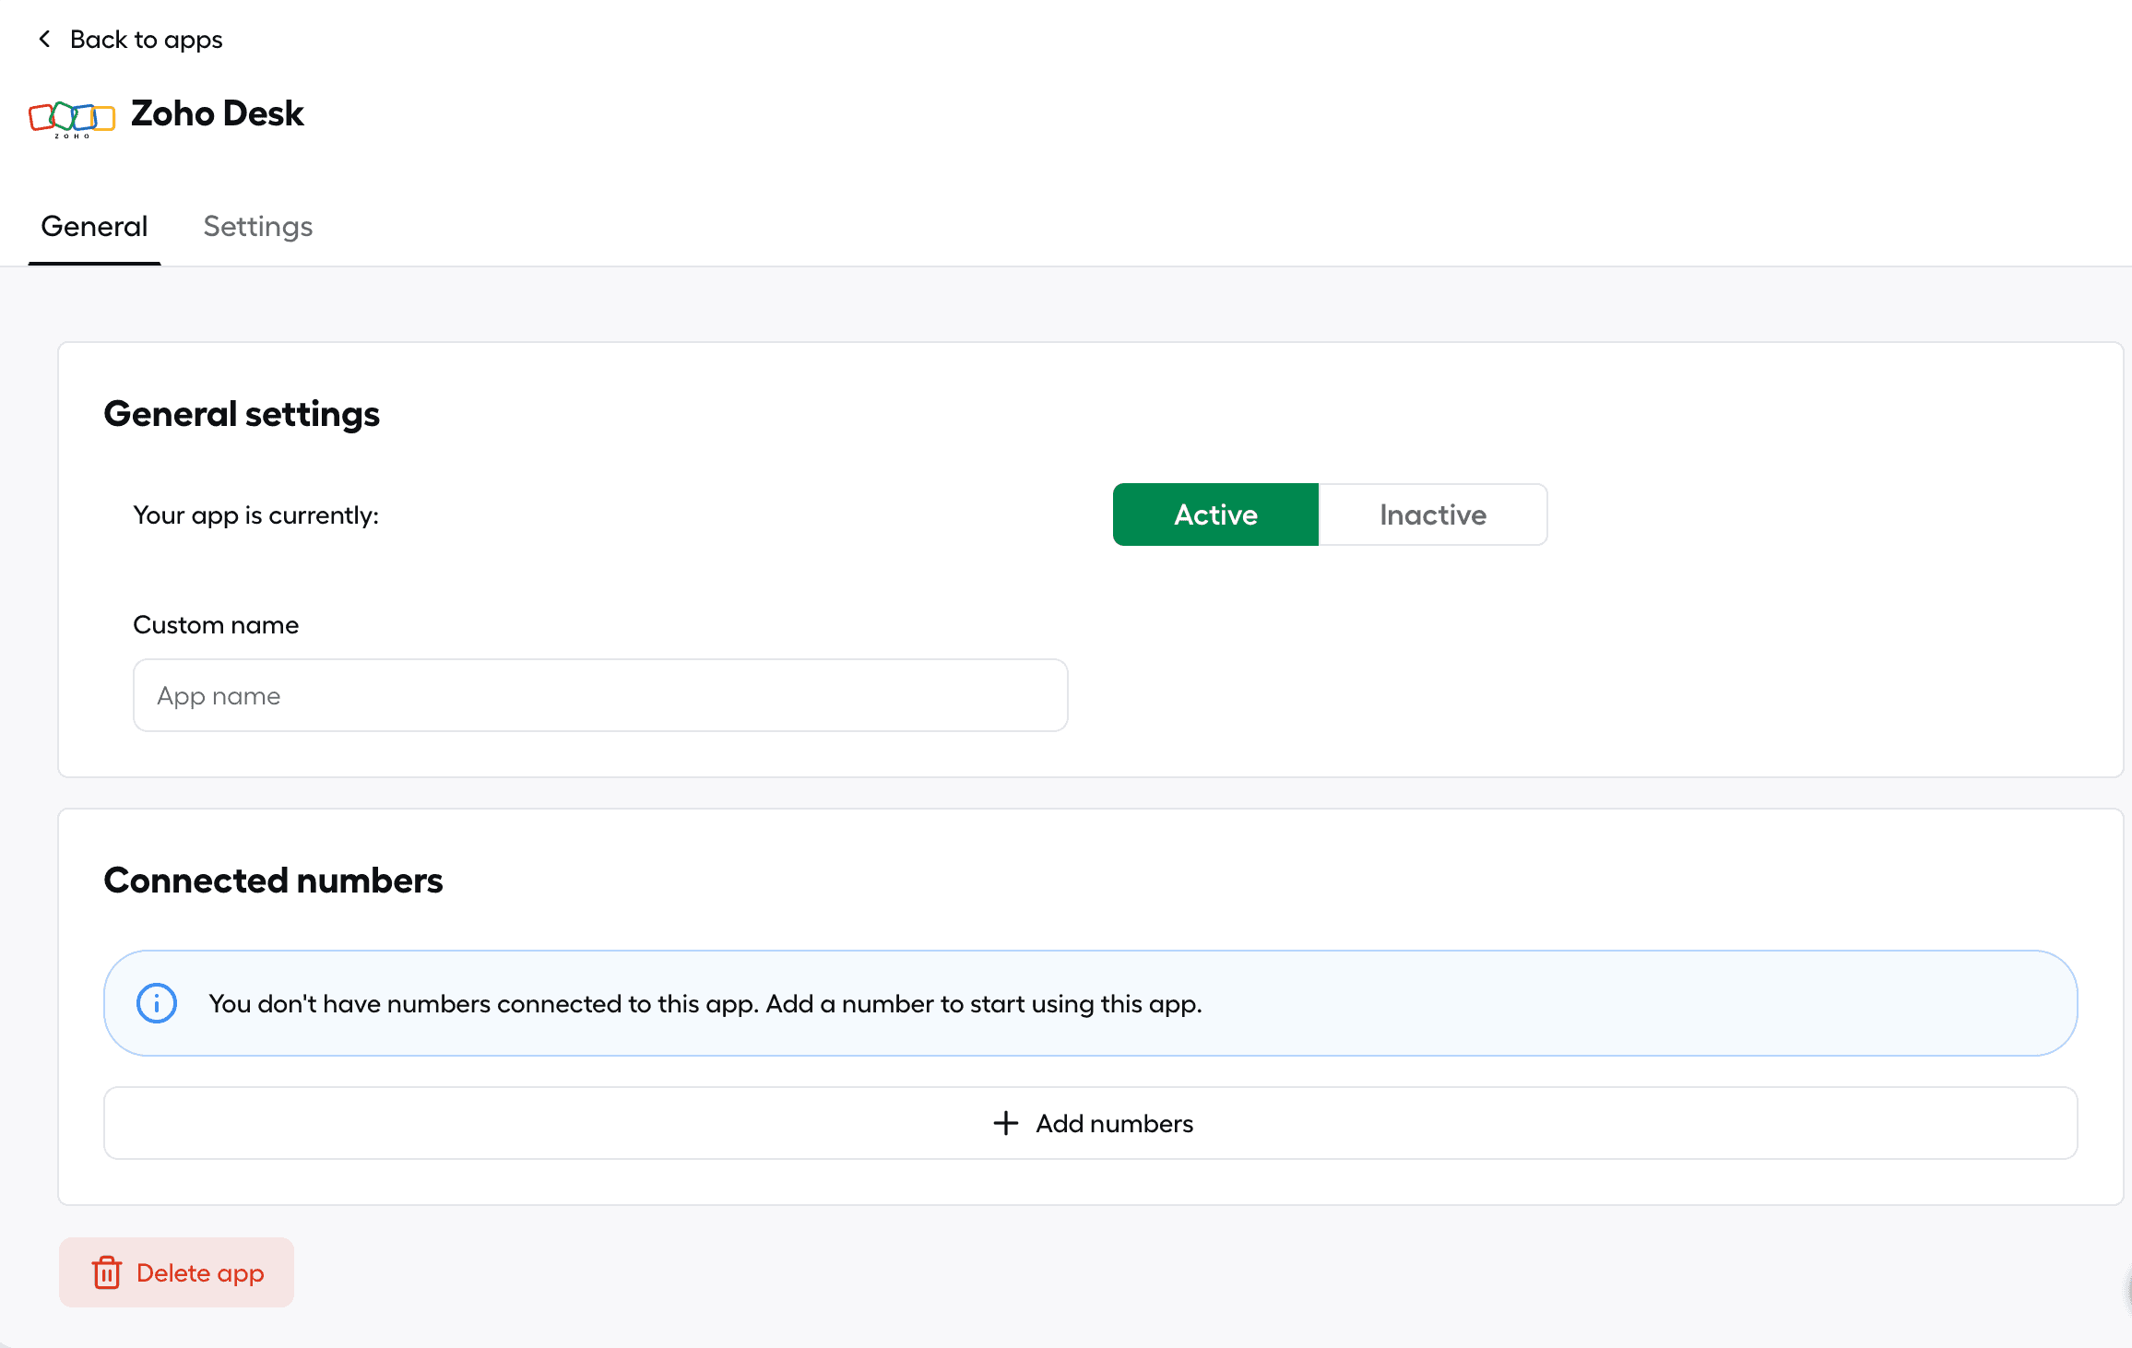Click the no-numbers-connected notice text
Screen dimensions: 2132x1348
[x=705, y=1003]
